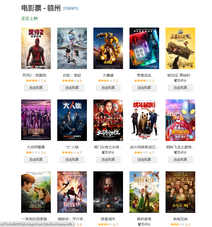Screen dimensions: 212x227
Task: Open the 熊出没·原始时代 poster
Action: click(180, 48)
